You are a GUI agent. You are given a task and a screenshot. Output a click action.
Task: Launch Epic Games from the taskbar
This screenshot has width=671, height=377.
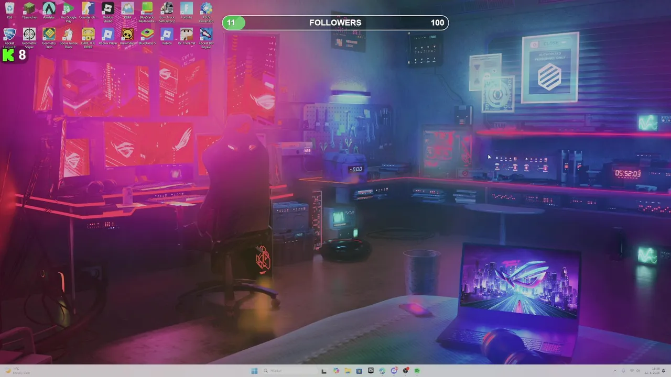[x=371, y=371]
